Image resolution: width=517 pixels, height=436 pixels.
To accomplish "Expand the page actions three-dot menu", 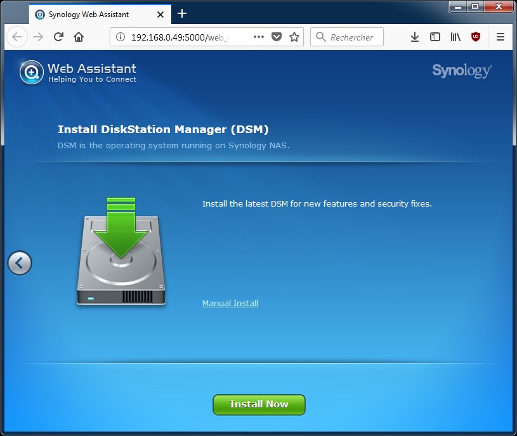I will [x=258, y=37].
